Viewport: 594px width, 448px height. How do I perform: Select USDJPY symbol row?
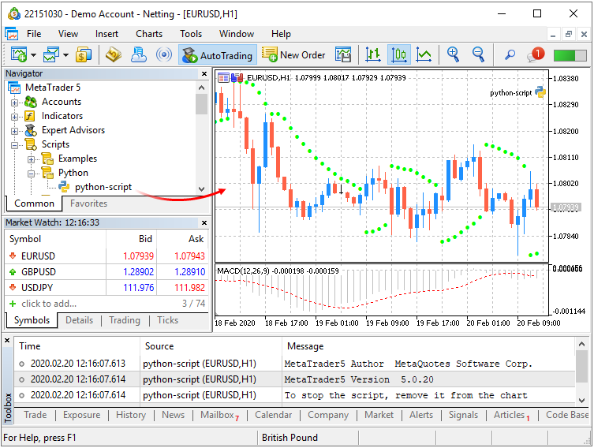pos(106,287)
